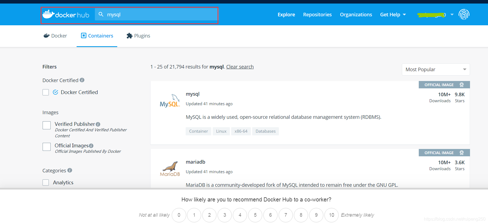The image size is (488, 224).
Task: Click the Container tag on mysql
Action: click(198, 131)
